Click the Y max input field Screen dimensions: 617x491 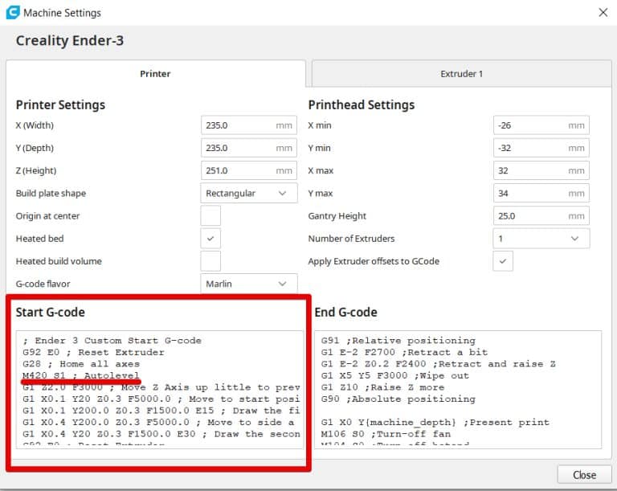[530, 194]
